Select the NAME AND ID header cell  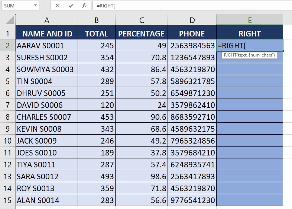coord(47,34)
